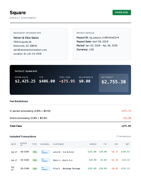
Task: Click the DATE column header
Action: (x=13, y=144)
